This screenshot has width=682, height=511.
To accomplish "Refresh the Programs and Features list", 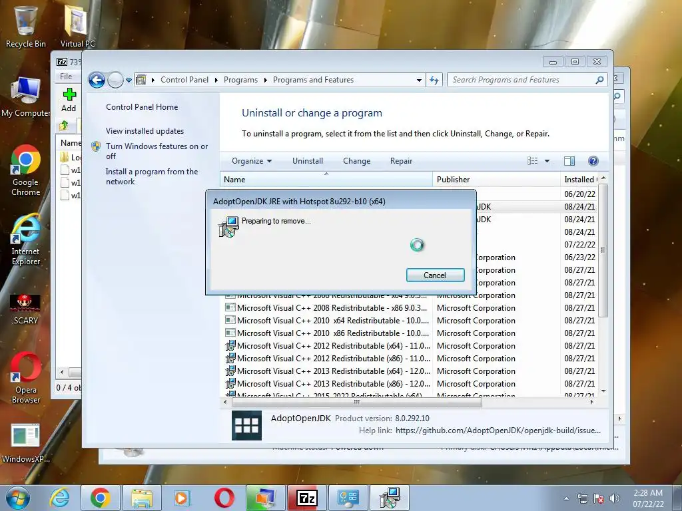I will [x=434, y=80].
